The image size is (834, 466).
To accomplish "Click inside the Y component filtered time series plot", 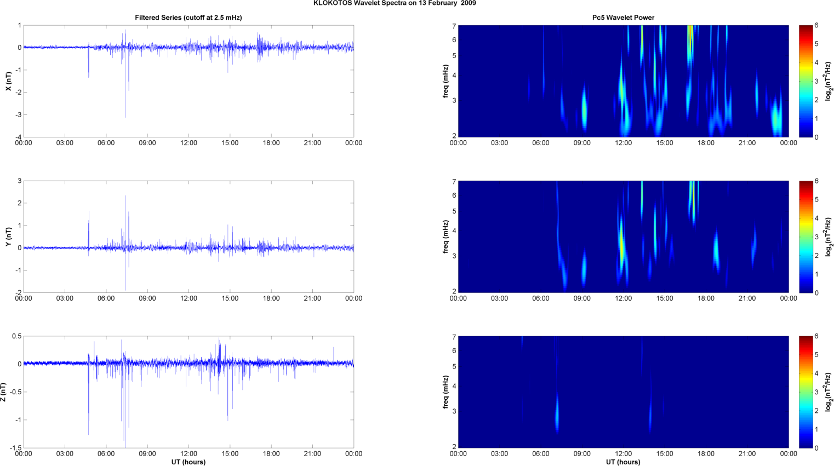I will pos(188,237).
